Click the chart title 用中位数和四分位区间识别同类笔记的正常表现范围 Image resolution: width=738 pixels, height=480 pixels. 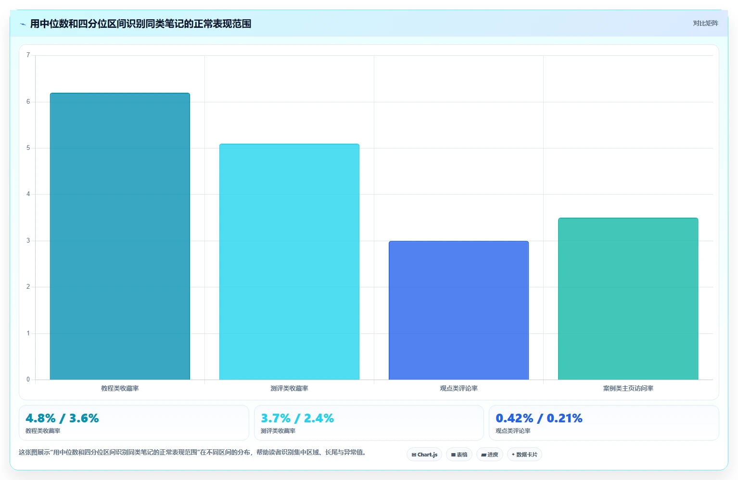[140, 24]
